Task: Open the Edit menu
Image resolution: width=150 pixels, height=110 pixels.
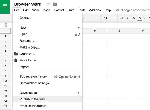Action: coord(26,10)
